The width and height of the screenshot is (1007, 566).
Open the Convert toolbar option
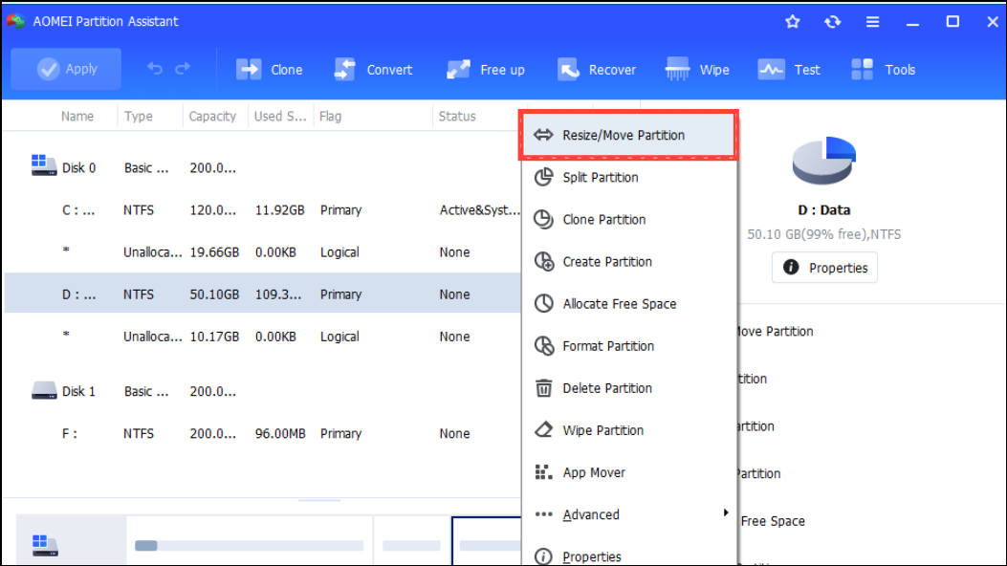[x=373, y=69]
